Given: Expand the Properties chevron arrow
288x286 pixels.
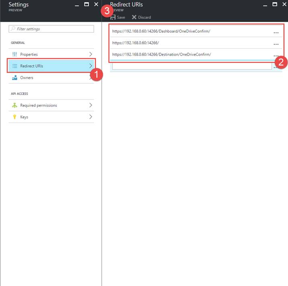Looking at the screenshot, I should pos(91,54).
